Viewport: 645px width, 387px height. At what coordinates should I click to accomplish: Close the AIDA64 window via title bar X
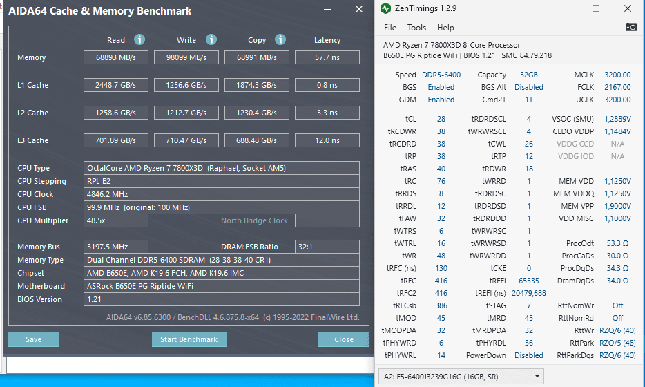(x=359, y=9)
